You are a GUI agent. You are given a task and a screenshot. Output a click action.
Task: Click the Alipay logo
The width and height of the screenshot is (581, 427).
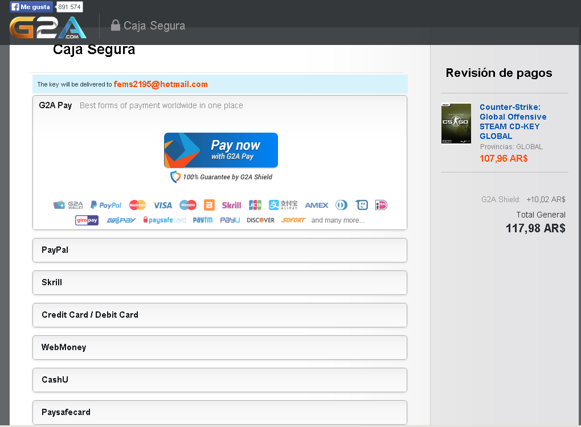click(x=283, y=205)
